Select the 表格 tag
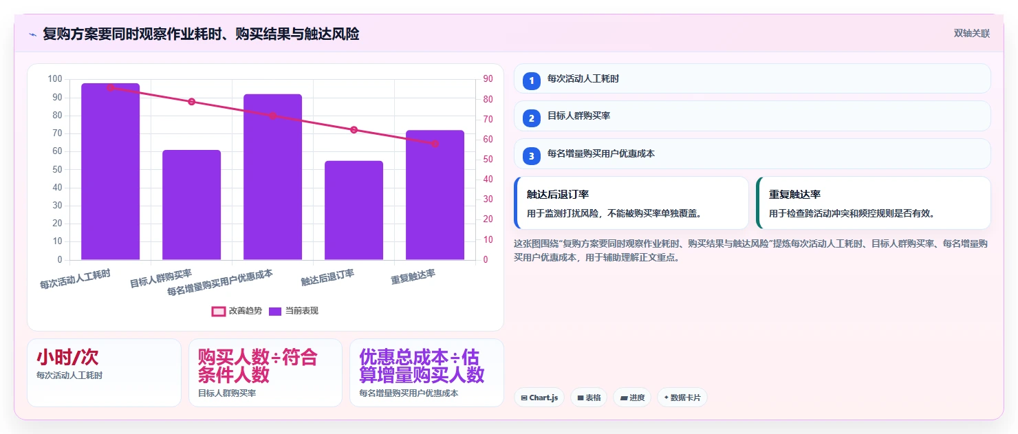1018x434 pixels. (x=589, y=398)
